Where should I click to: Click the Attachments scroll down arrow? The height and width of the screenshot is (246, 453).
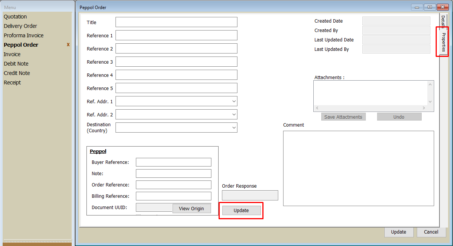coord(430,102)
